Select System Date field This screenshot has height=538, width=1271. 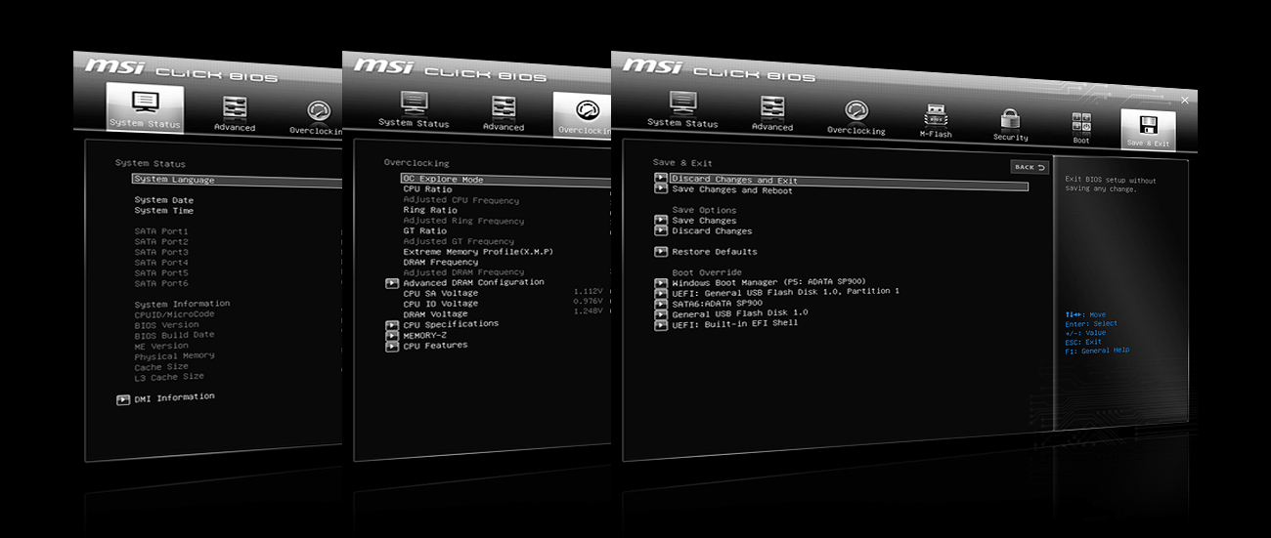point(164,200)
